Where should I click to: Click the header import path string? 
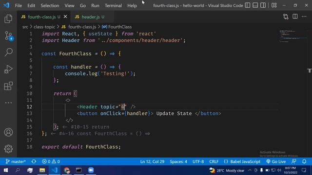[x=140, y=40]
